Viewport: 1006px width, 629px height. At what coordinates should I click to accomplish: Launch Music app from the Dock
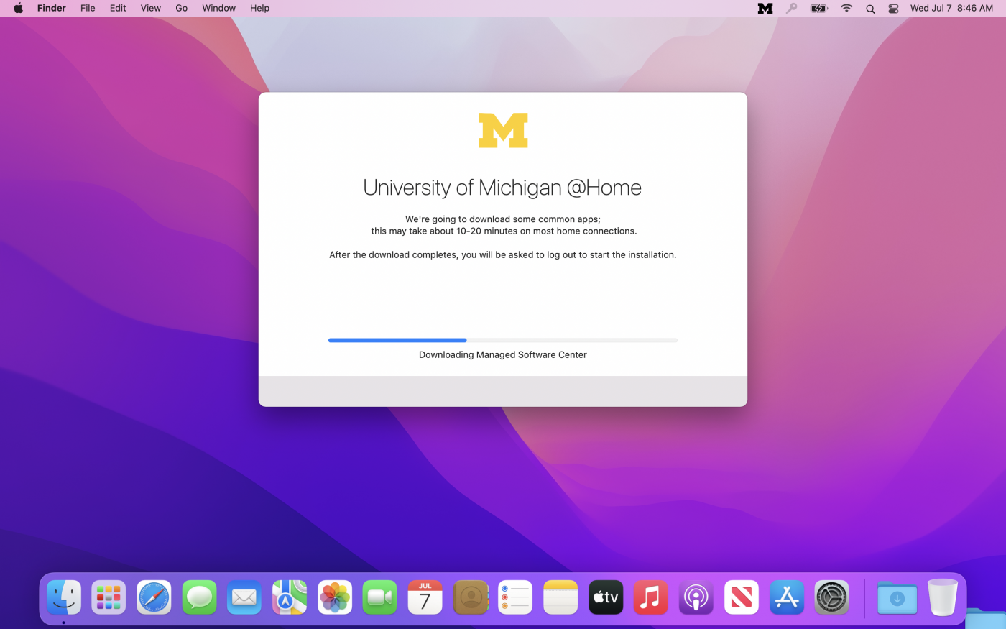[650, 597]
